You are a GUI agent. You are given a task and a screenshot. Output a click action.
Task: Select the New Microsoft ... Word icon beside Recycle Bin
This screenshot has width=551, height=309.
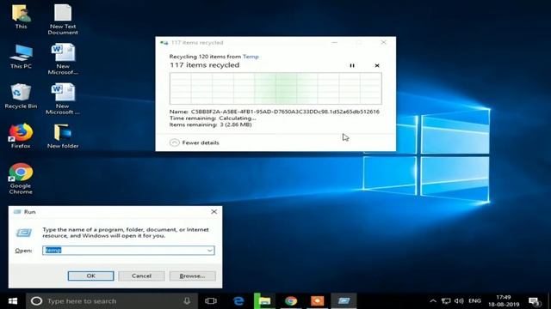click(x=63, y=99)
